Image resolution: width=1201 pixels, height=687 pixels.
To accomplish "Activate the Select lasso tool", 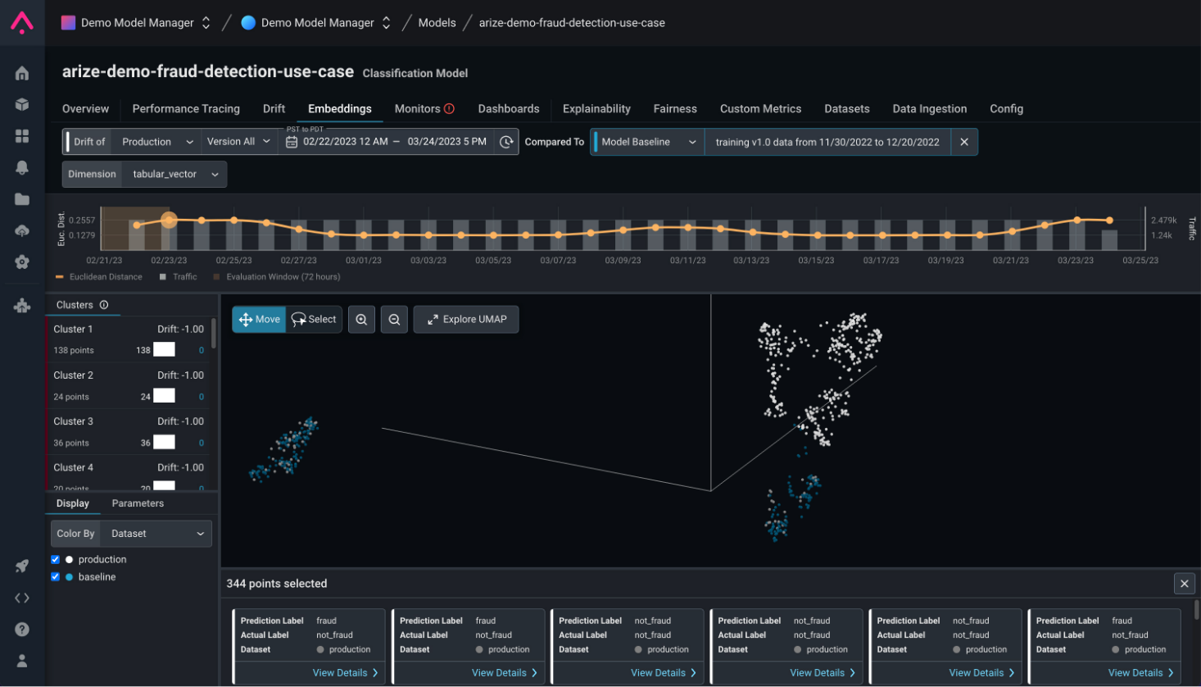I will point(314,320).
